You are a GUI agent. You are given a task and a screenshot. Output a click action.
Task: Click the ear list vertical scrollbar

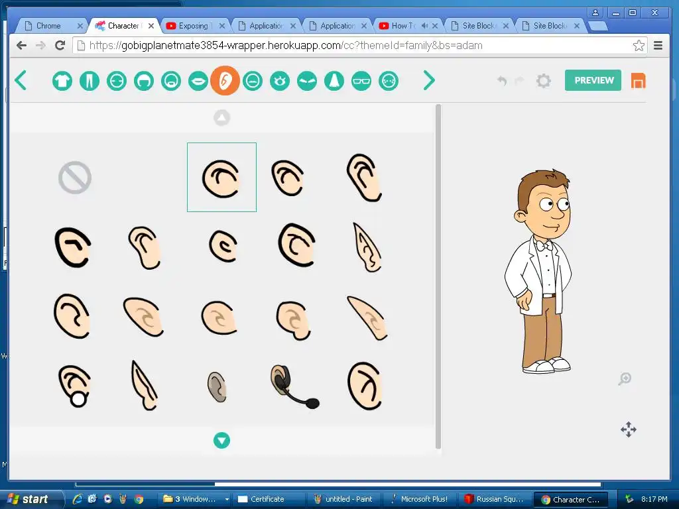(438, 276)
